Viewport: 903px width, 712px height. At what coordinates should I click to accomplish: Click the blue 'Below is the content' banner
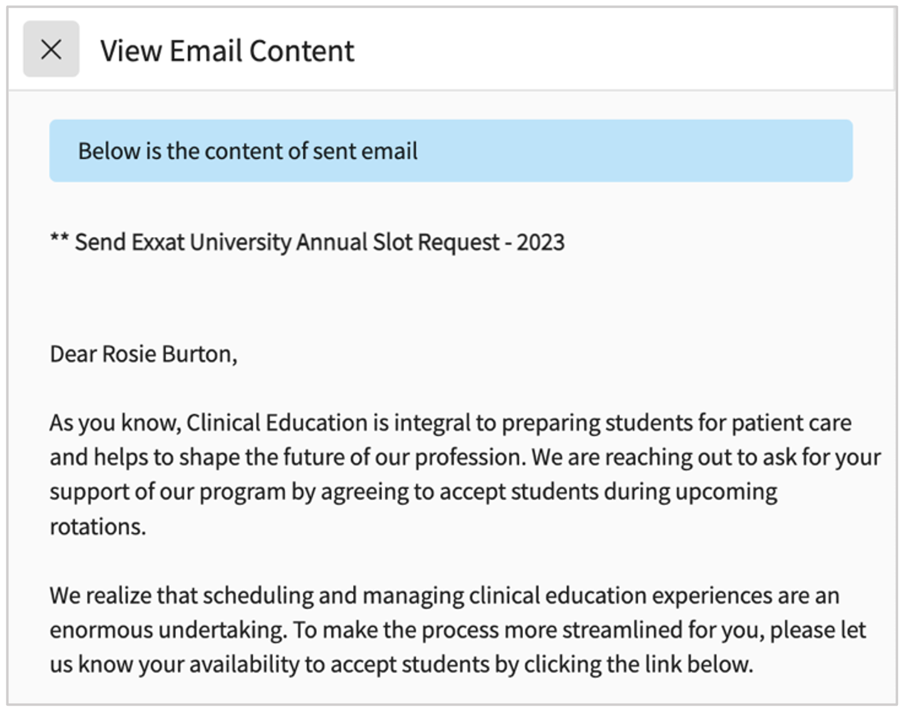[451, 151]
